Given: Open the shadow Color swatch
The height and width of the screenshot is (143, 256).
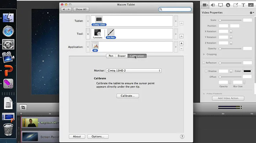Looking at the screenshot, I should (x=247, y=71).
